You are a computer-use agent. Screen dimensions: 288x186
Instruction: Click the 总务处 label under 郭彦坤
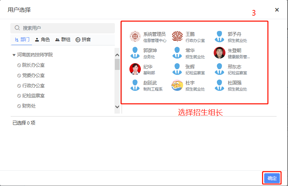[149, 57]
